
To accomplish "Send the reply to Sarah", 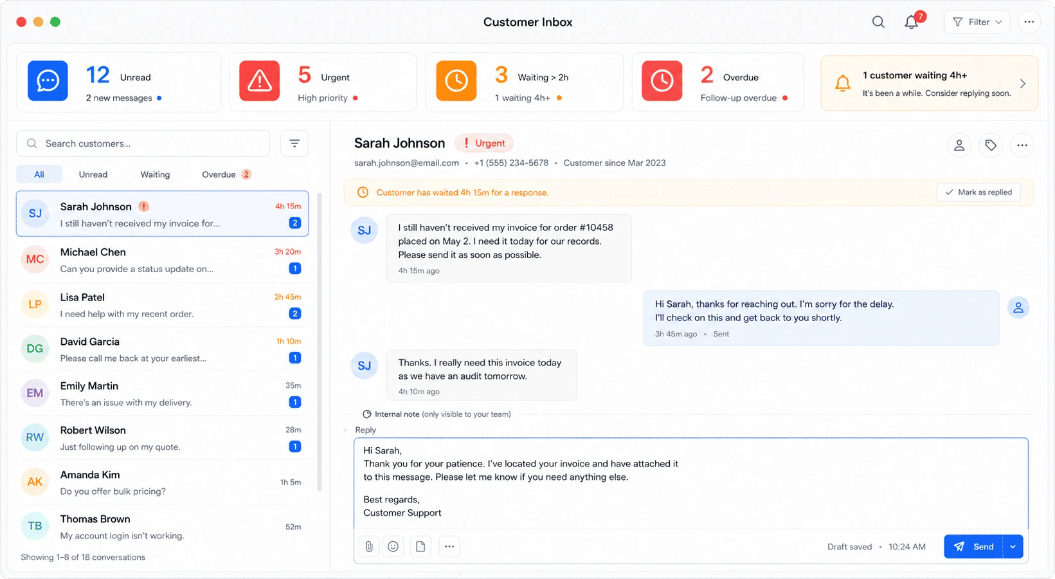I will point(974,547).
